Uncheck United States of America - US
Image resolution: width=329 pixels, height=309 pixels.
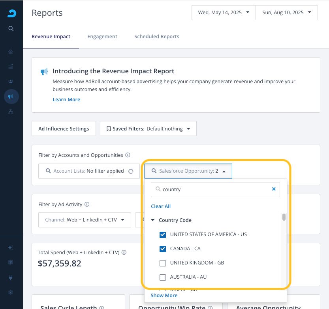pos(163,235)
